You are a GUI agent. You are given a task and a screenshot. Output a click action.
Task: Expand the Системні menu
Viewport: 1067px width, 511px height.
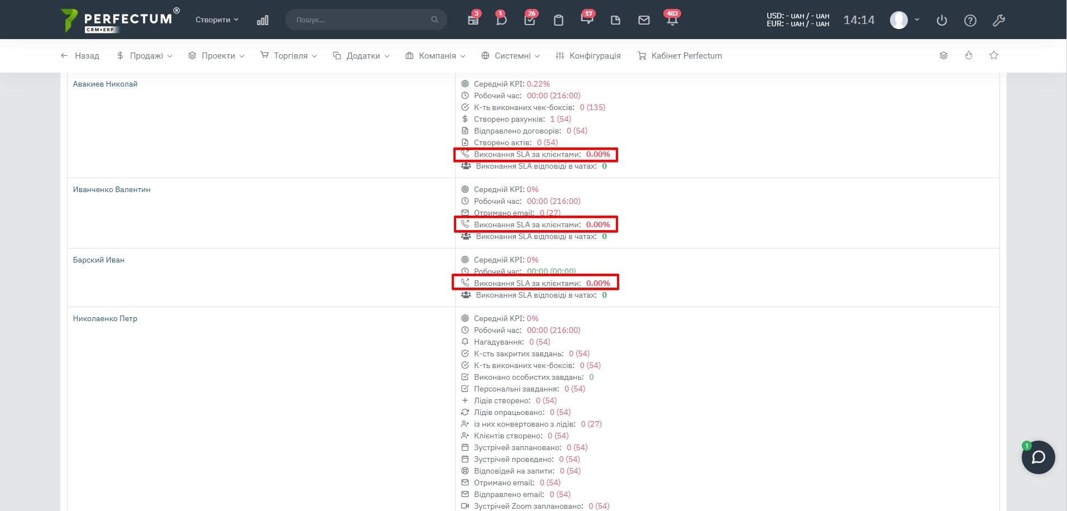(x=510, y=56)
